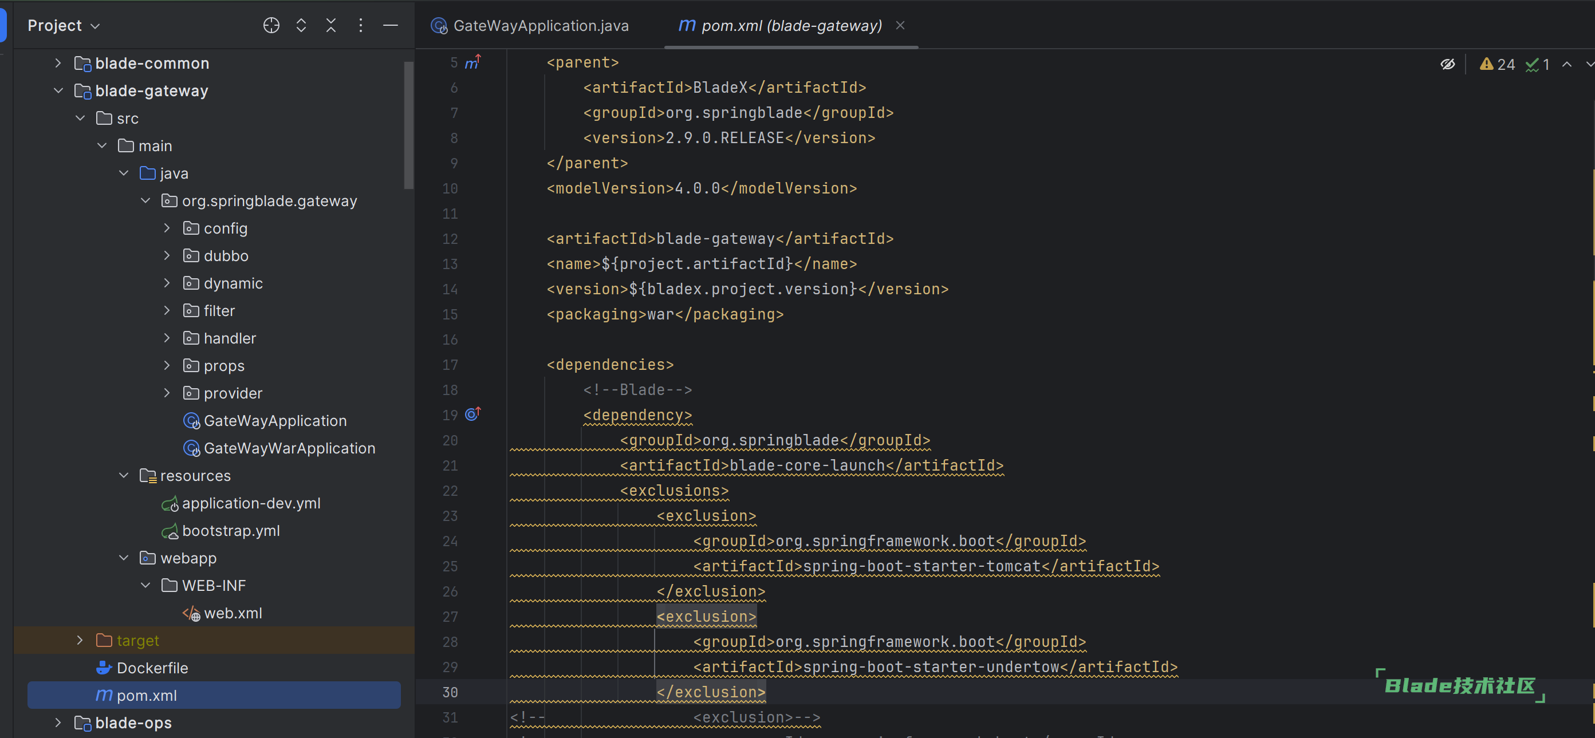Screen dimensions: 1595x738
Task: Select the blade-gateway module label
Action: tap(152, 90)
